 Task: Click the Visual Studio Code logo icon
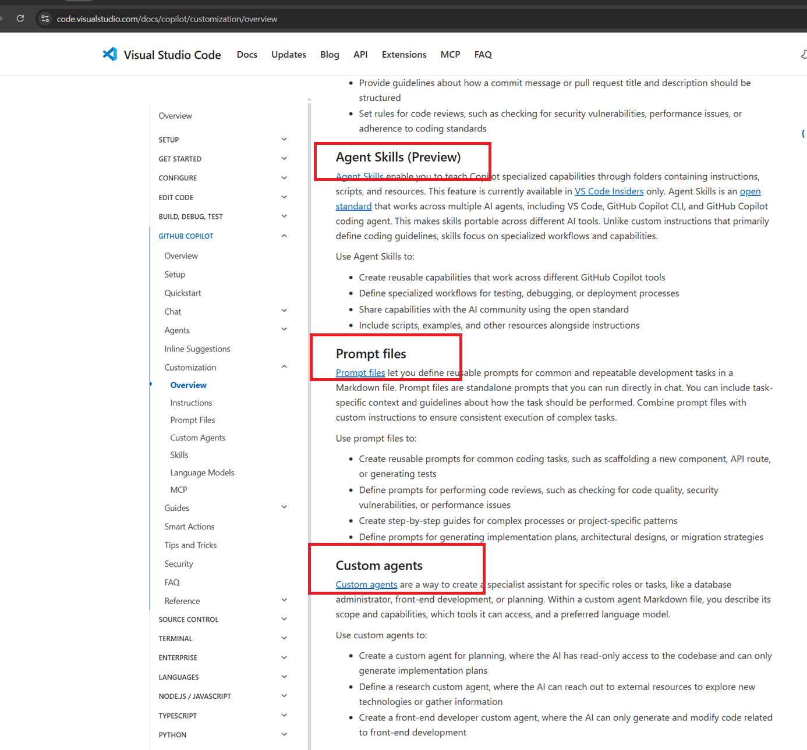click(x=110, y=54)
